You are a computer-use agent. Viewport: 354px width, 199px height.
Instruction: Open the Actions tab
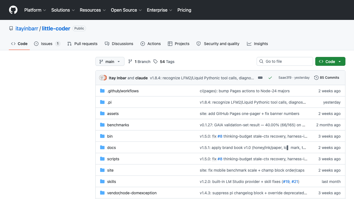pos(150,44)
